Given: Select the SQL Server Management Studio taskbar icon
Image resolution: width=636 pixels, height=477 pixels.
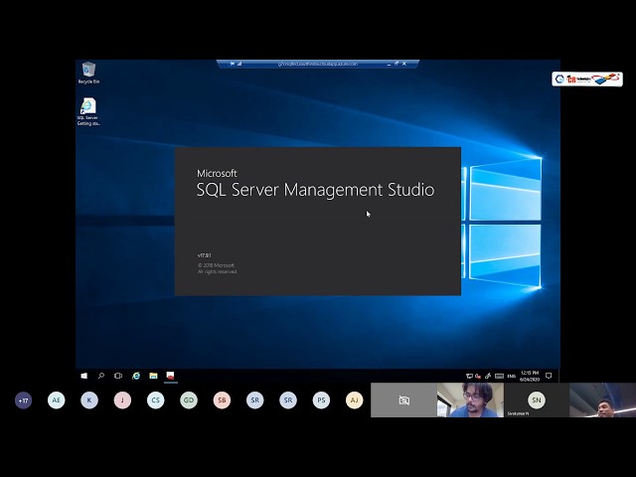Looking at the screenshot, I should (x=171, y=376).
